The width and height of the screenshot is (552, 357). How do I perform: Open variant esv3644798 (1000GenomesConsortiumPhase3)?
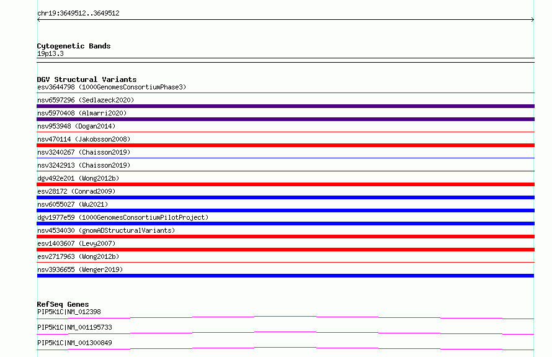pyautogui.click(x=112, y=87)
